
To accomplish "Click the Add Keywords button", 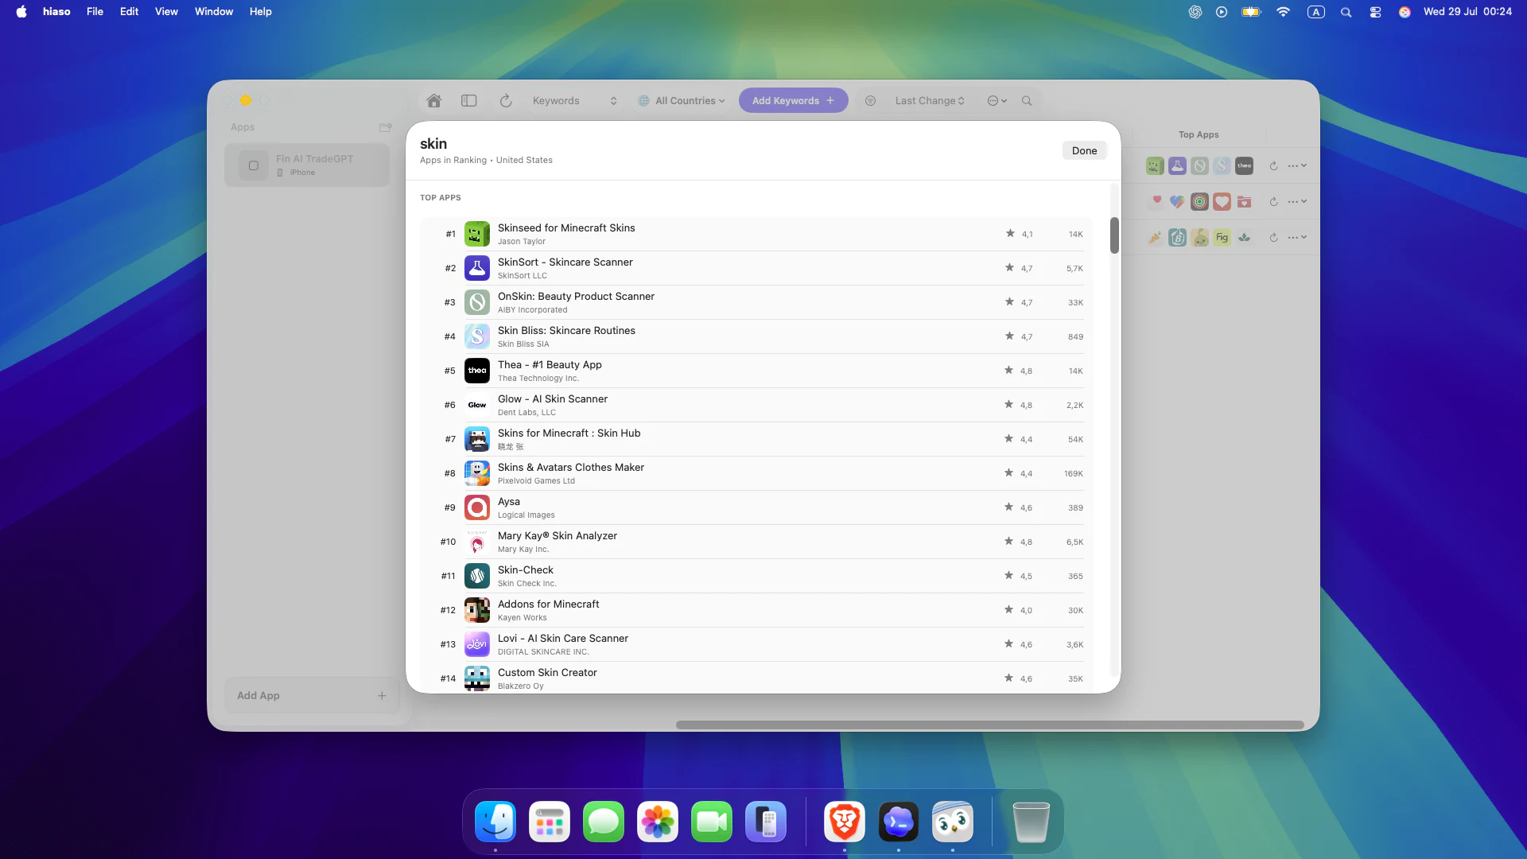I will (793, 101).
